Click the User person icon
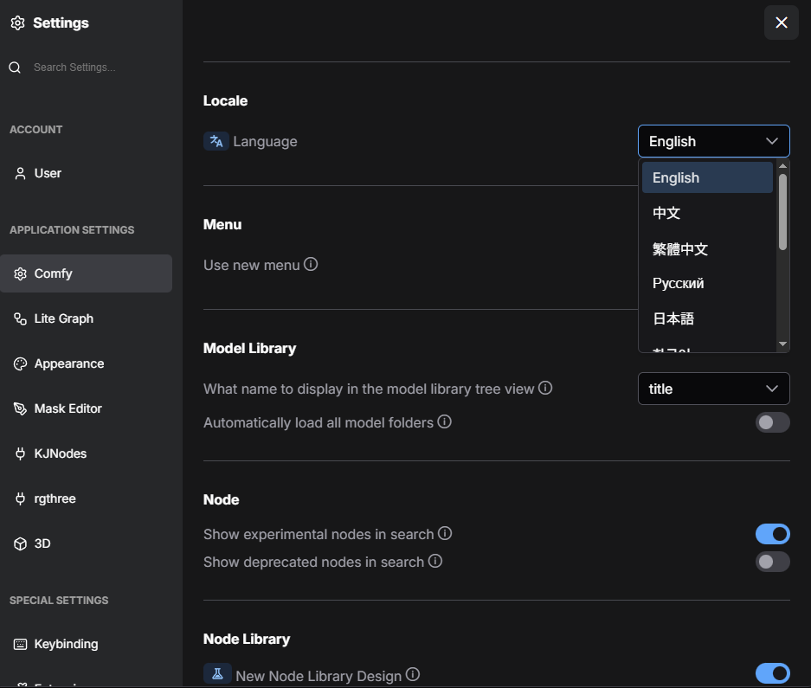 [x=20, y=173]
